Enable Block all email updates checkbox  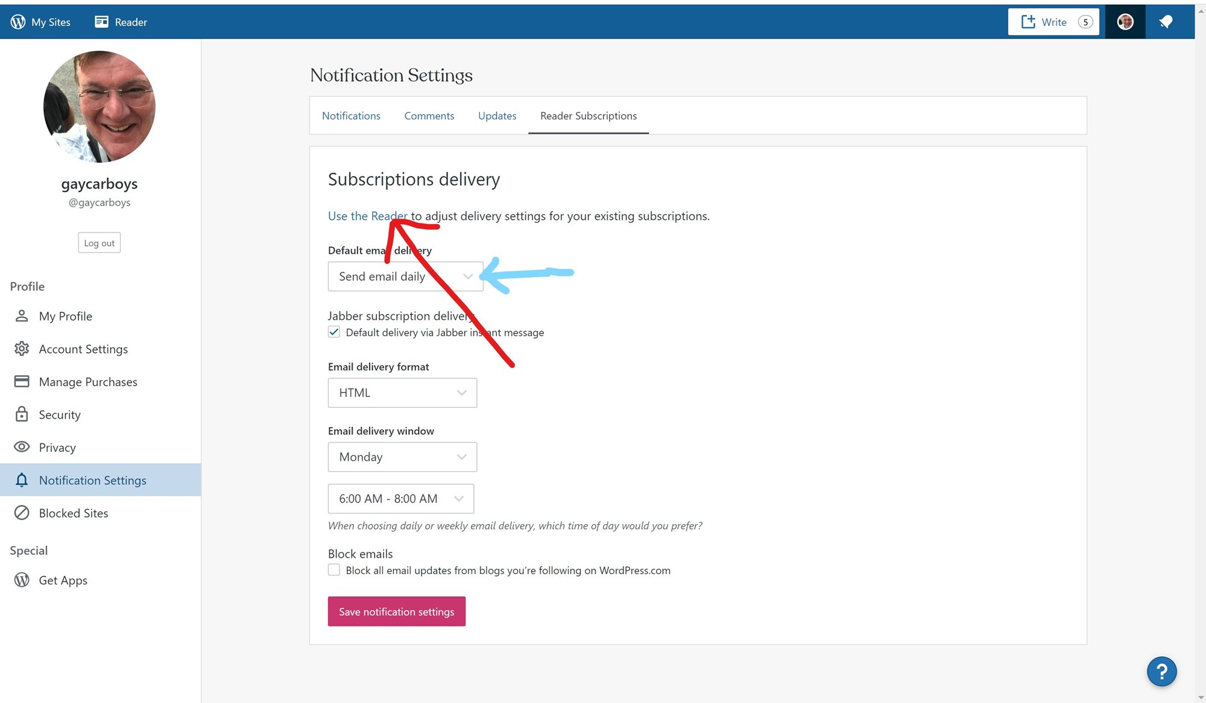pyautogui.click(x=334, y=570)
